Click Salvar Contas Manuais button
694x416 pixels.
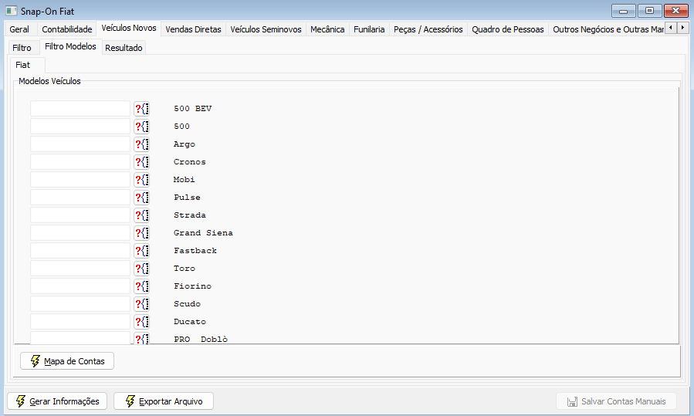point(617,401)
